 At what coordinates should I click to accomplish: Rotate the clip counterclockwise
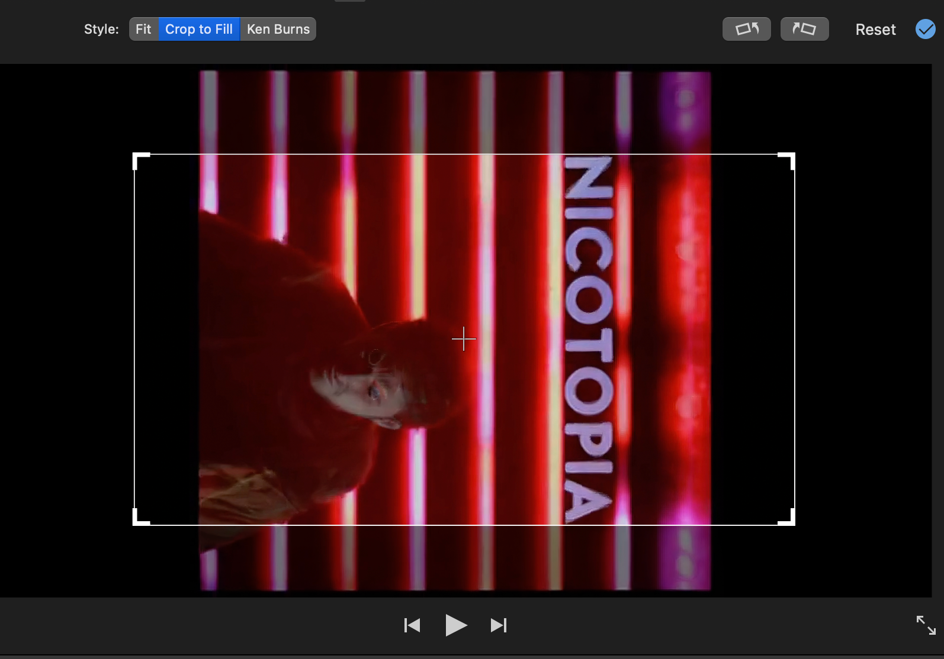click(746, 29)
